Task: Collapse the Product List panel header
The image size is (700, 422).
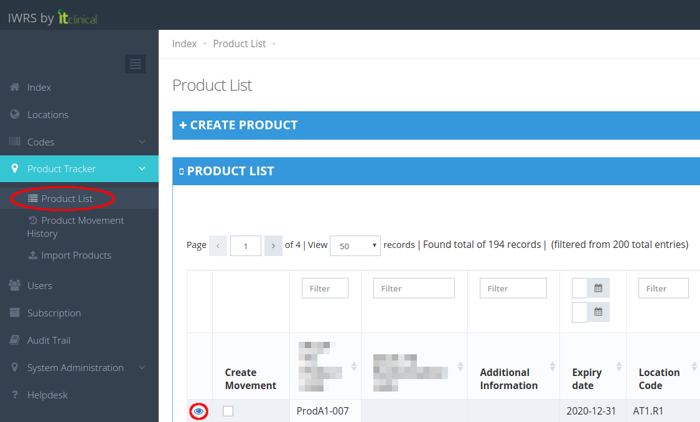Action: point(436,172)
